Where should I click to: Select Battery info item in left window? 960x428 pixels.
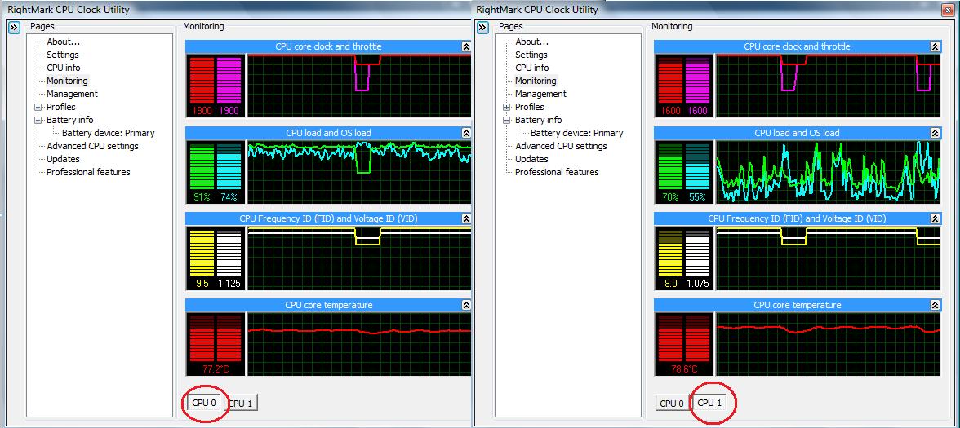(70, 120)
